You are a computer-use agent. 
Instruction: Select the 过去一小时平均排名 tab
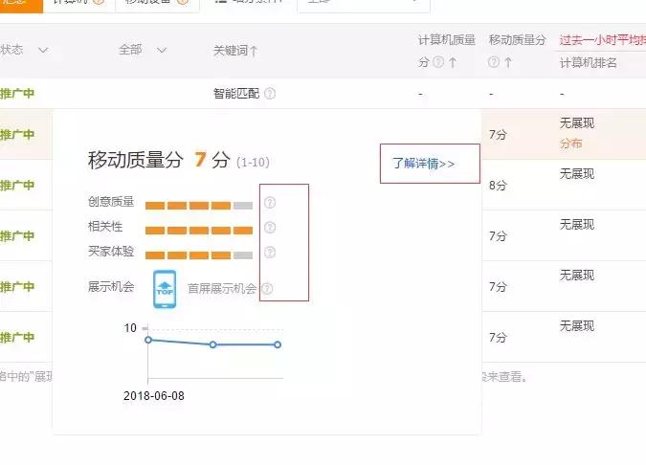602,40
